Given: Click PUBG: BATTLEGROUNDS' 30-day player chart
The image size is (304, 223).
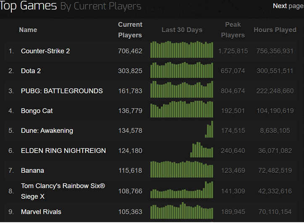Looking at the screenshot, I should [182, 89].
